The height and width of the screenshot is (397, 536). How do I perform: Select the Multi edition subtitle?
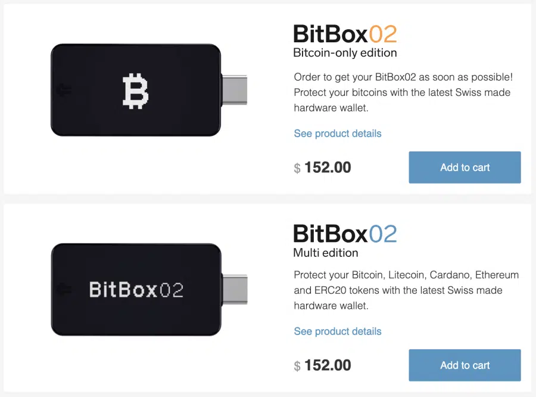326,253
